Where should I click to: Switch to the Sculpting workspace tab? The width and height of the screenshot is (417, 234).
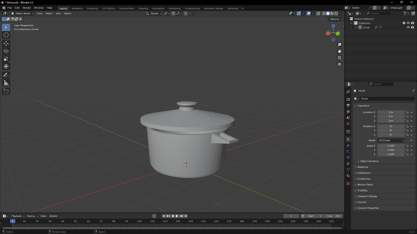coord(92,8)
